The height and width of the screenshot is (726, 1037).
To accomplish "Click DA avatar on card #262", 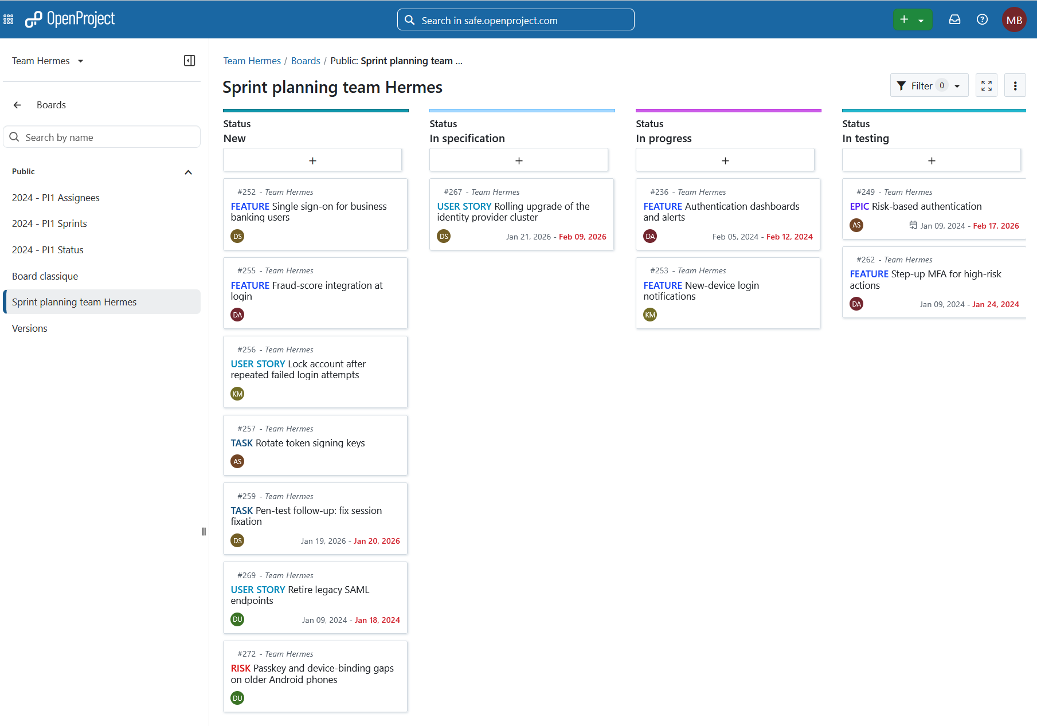I will tap(856, 304).
